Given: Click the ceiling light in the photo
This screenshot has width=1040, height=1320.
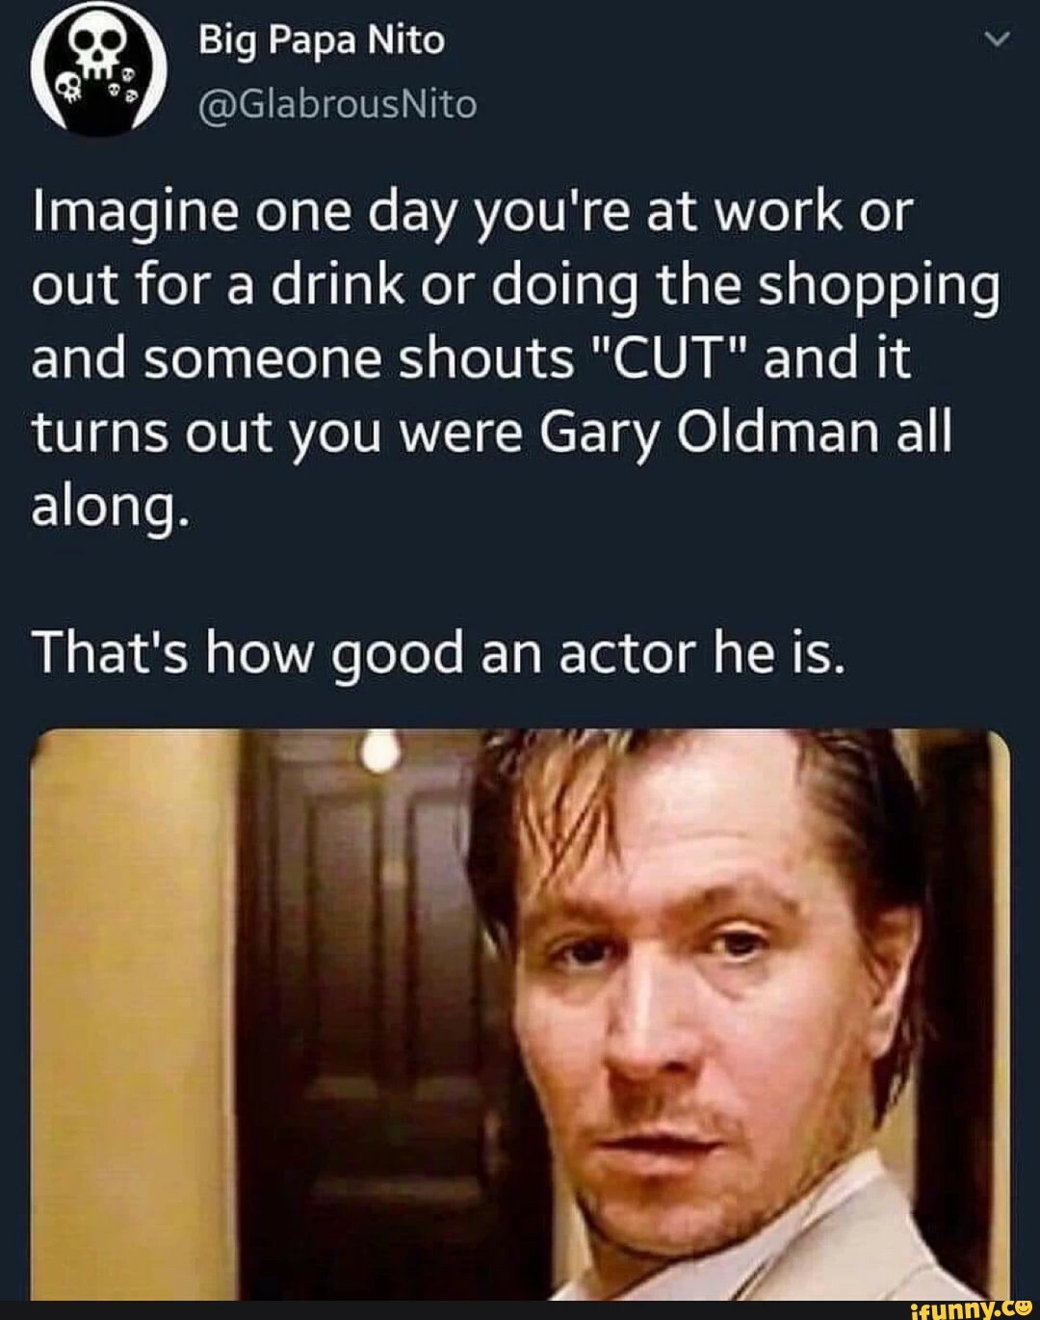Looking at the screenshot, I should [374, 750].
